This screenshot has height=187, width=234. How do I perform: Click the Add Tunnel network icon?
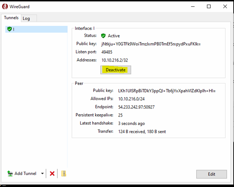(x=10, y=174)
